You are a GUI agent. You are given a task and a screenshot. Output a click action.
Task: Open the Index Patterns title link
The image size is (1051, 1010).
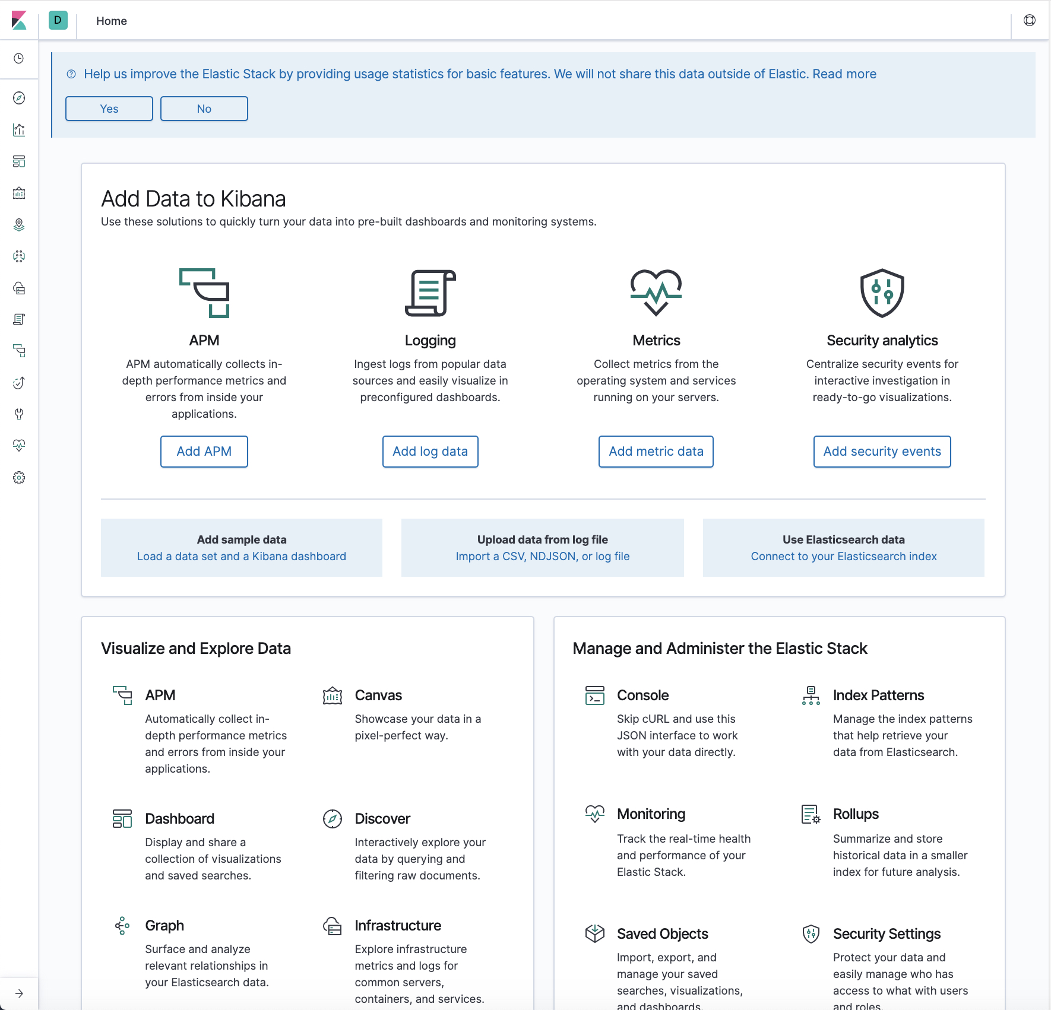click(879, 695)
